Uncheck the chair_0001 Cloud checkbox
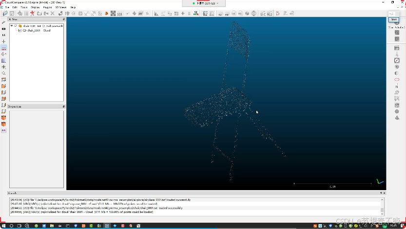Image resolution: width=406 pixels, height=229 pixels. (x=20, y=31)
